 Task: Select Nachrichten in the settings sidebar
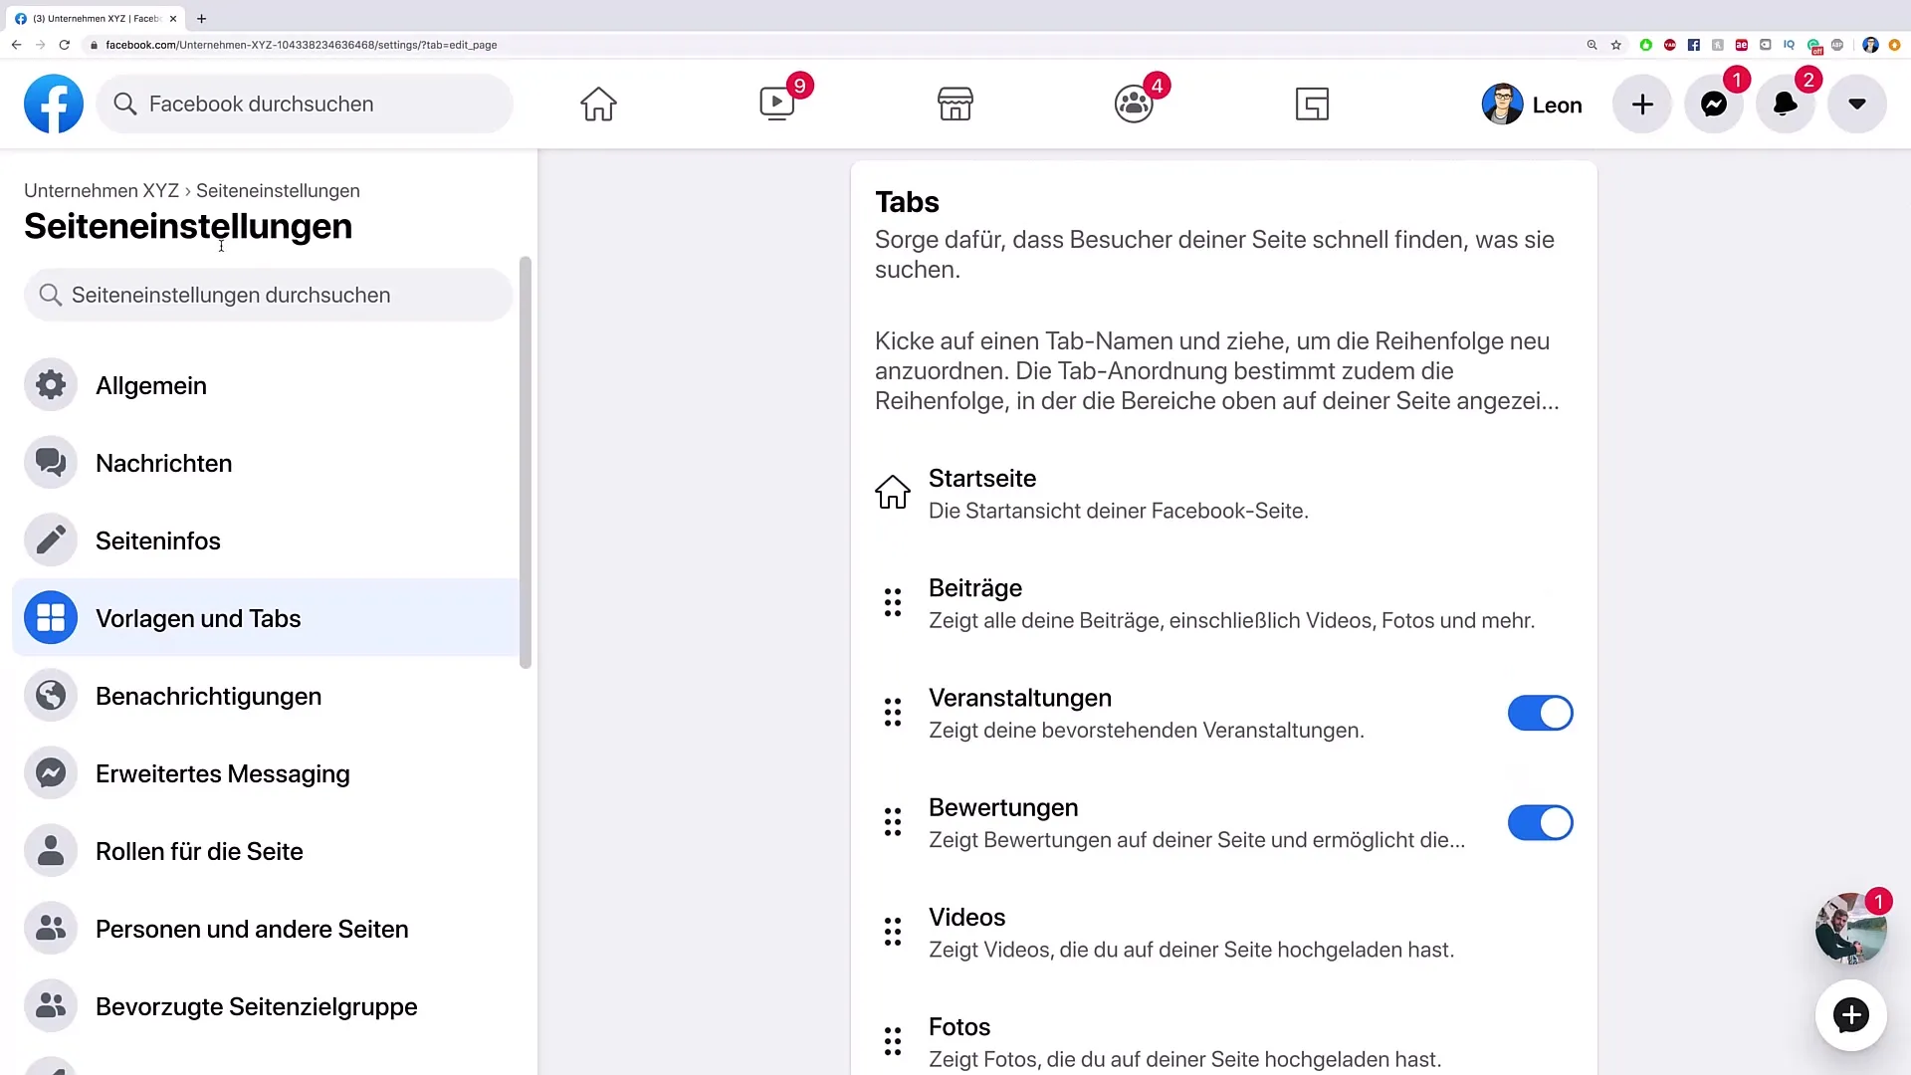point(266,463)
